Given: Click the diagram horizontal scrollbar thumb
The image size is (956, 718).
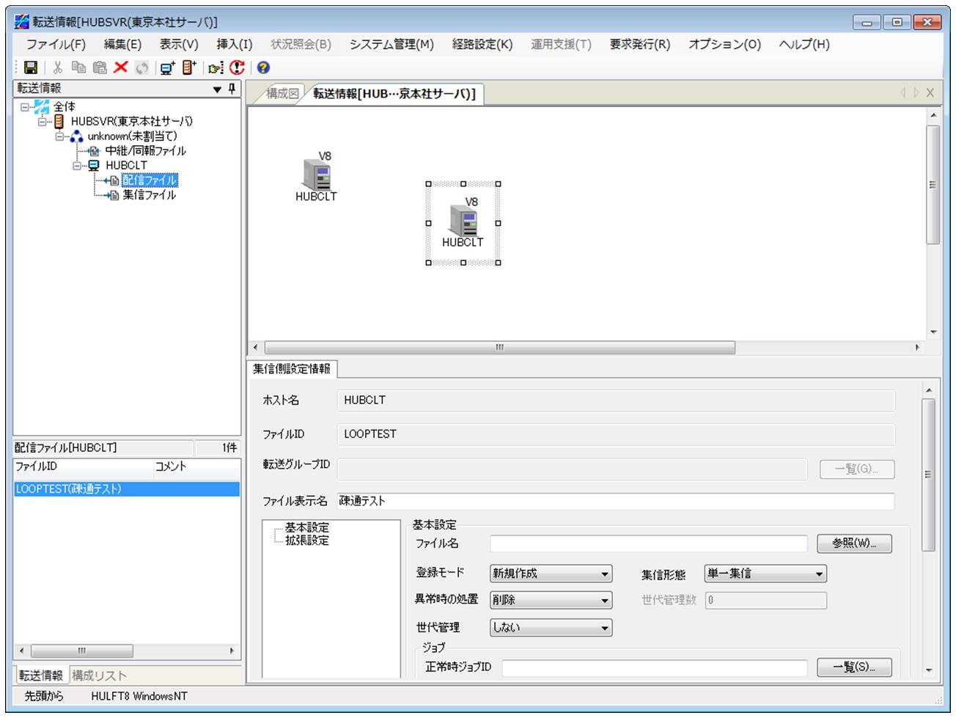Looking at the screenshot, I should coord(499,348).
